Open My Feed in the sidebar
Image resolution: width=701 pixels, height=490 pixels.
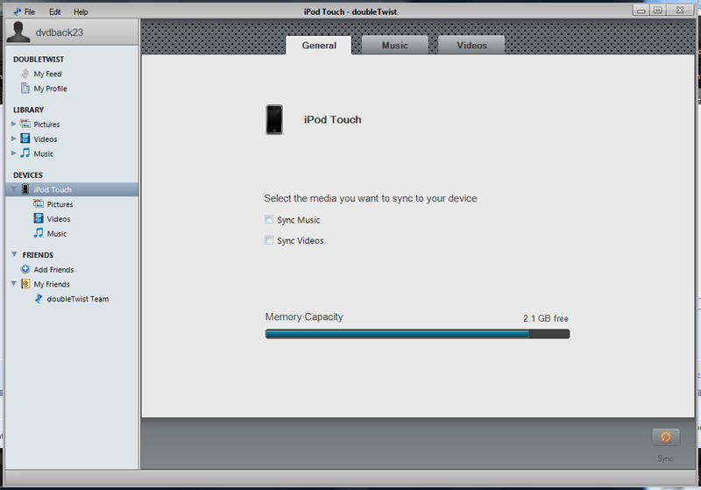pyautogui.click(x=47, y=74)
